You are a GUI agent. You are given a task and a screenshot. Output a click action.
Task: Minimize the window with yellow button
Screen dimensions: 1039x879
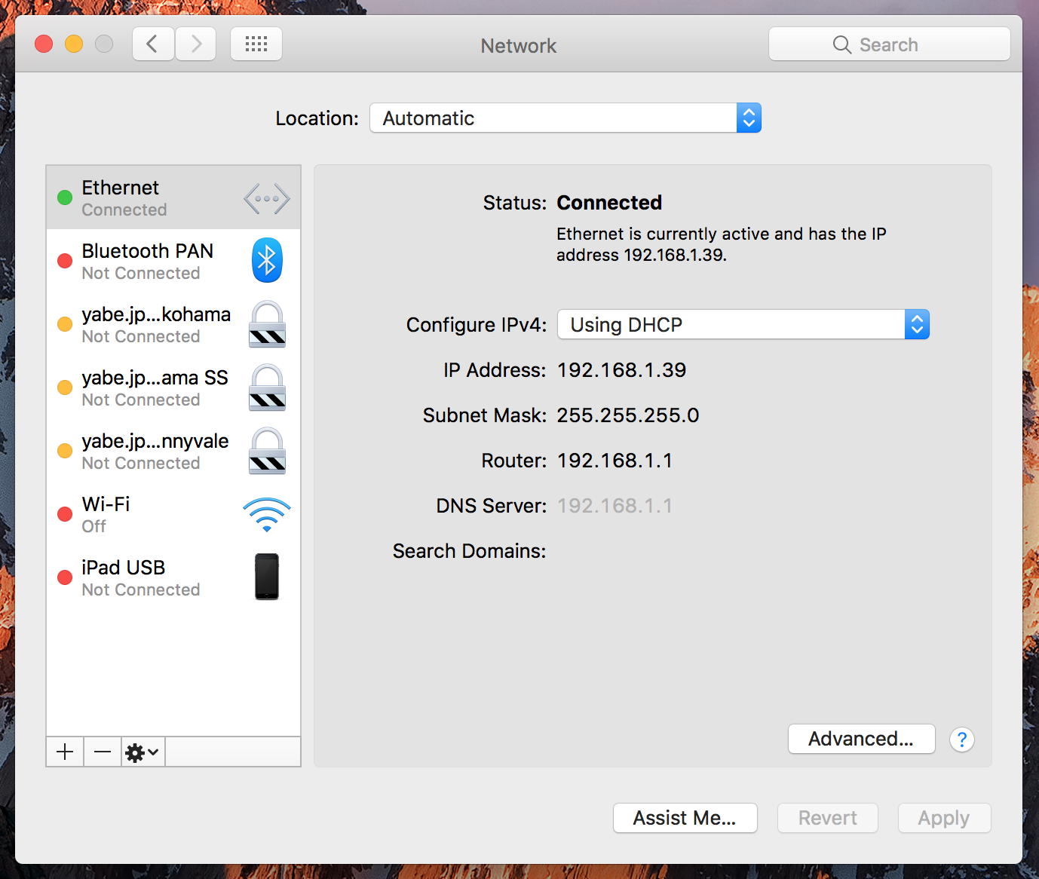click(74, 44)
